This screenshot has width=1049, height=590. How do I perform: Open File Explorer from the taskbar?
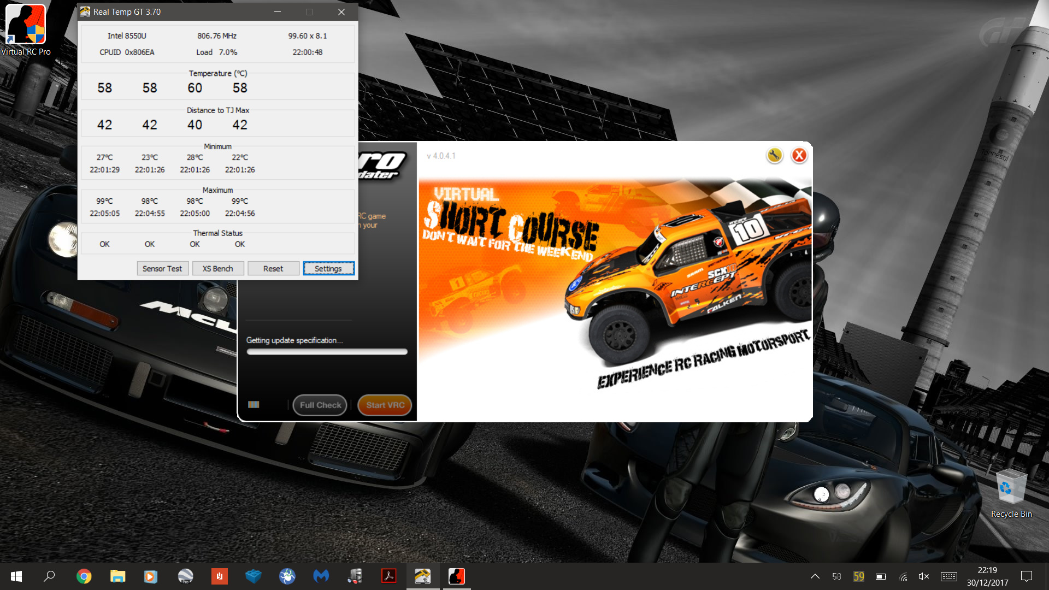point(117,576)
